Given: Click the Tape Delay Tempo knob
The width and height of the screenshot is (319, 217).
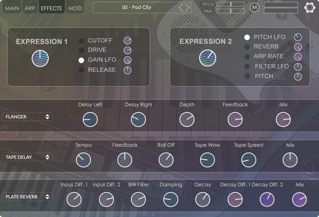Looking at the screenshot, I should point(83,160).
